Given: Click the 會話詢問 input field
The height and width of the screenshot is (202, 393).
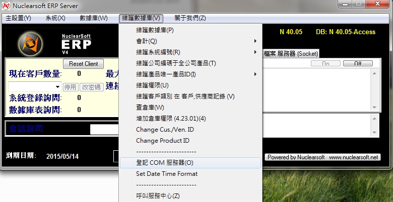Looking at the screenshot, I should tap(104, 129).
